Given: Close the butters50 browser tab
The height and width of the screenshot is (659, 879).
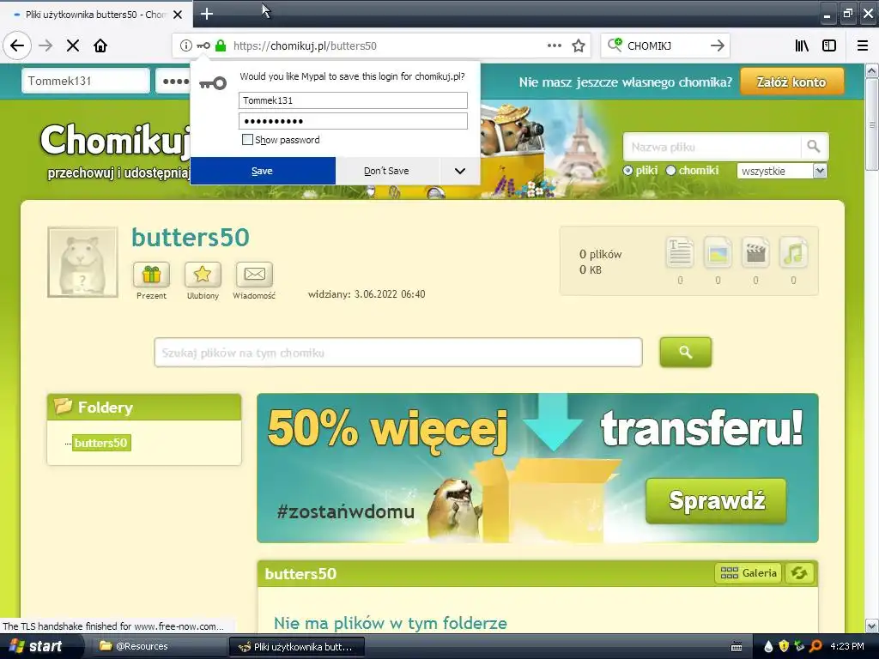Looking at the screenshot, I should click(178, 15).
